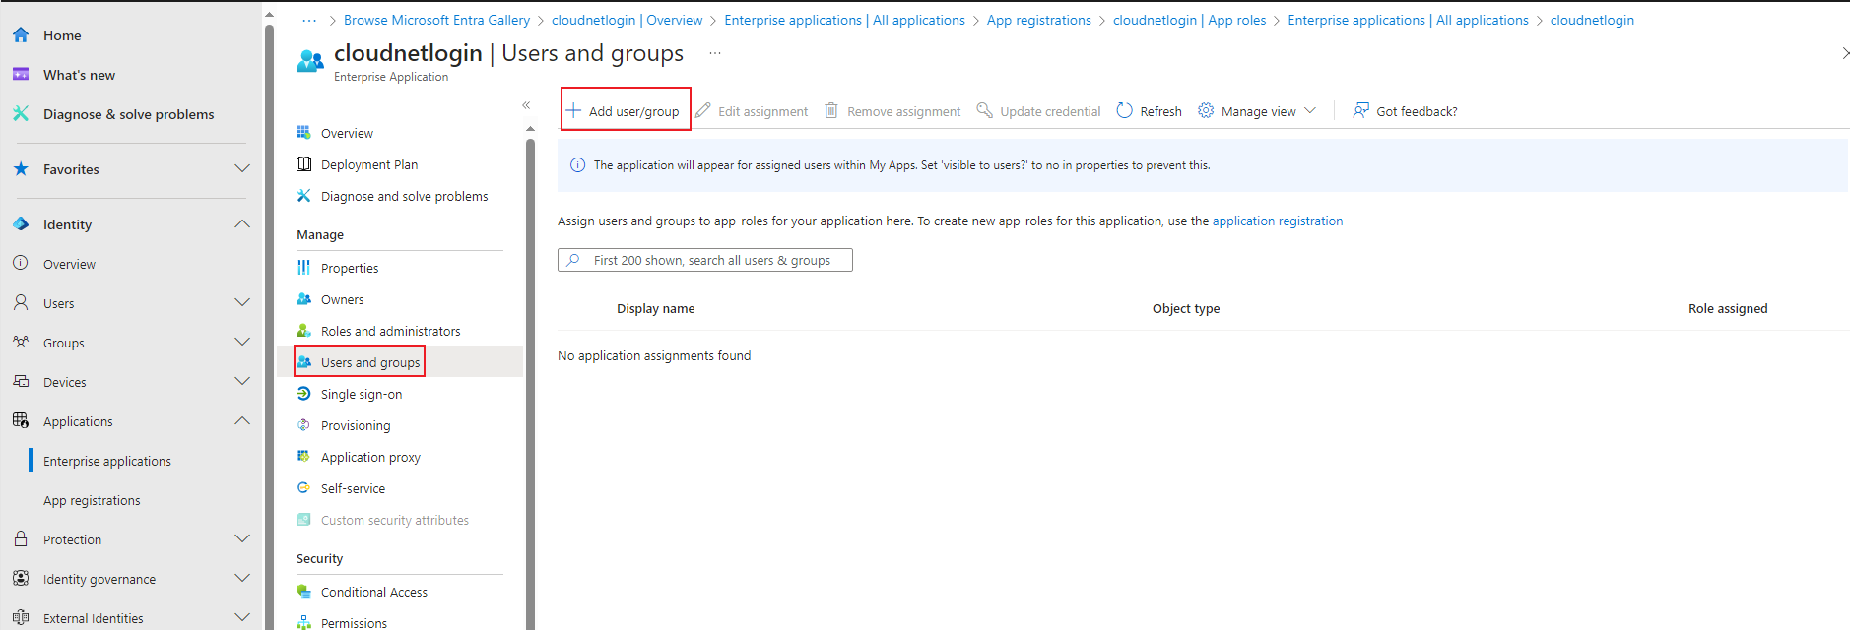Expand the Devices menu chevron
This screenshot has height=630, width=1850.
click(242, 382)
